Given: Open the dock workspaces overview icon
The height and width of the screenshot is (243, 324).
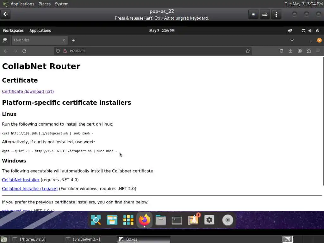Looking at the screenshot, I should (112, 220).
